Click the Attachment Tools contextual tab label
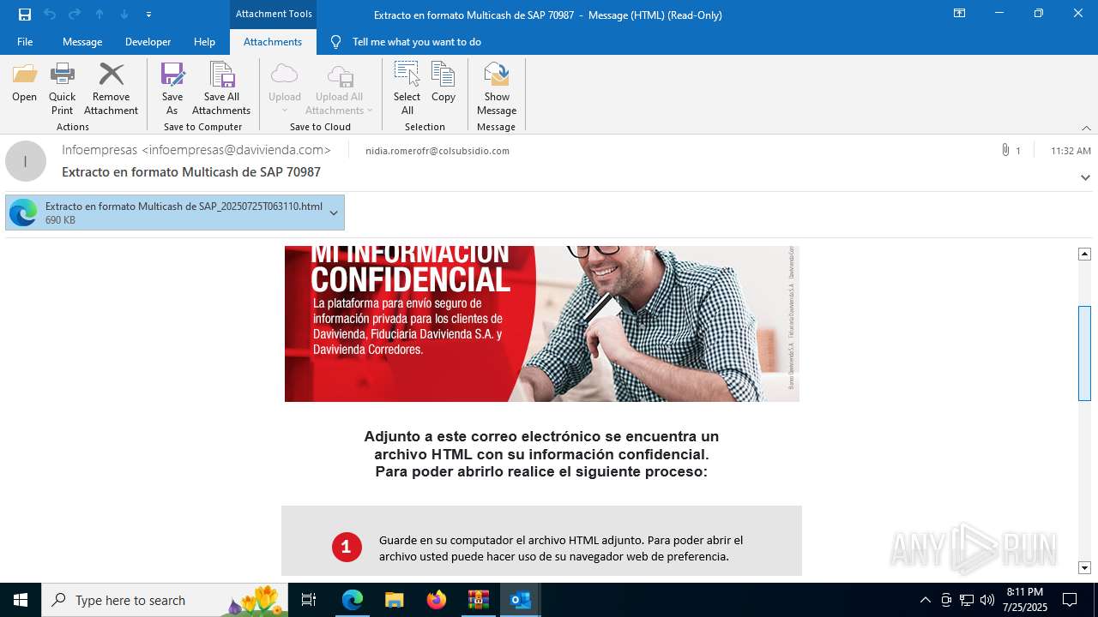The height and width of the screenshot is (617, 1098). [274, 14]
